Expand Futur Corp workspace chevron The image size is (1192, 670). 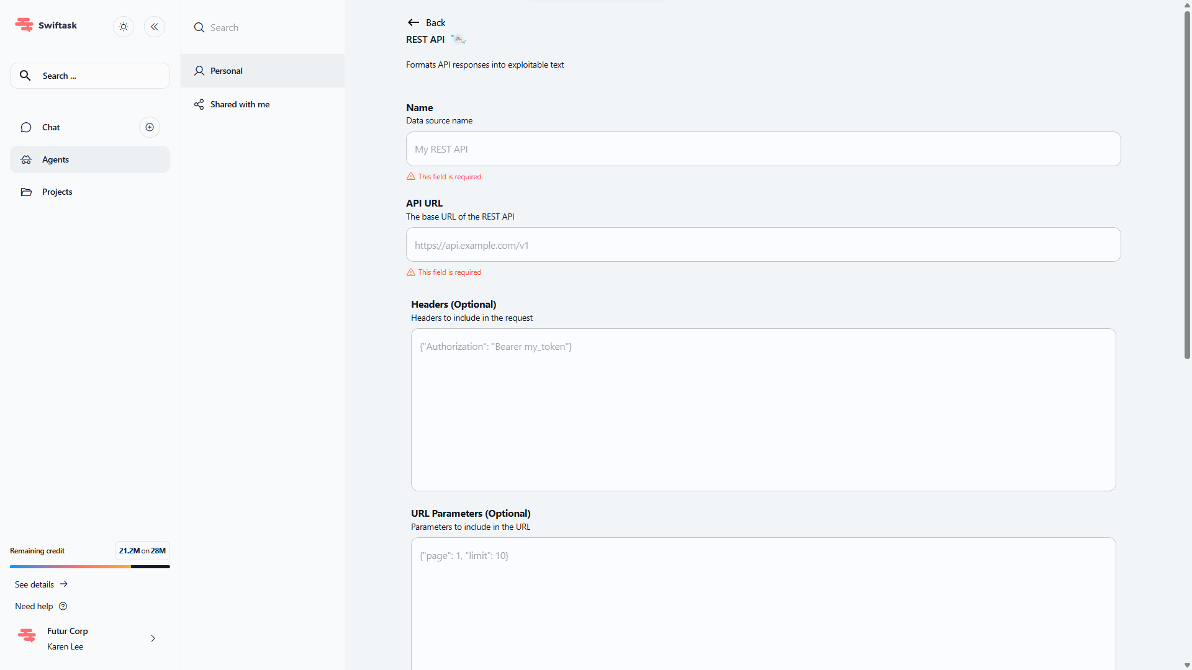pyautogui.click(x=153, y=638)
